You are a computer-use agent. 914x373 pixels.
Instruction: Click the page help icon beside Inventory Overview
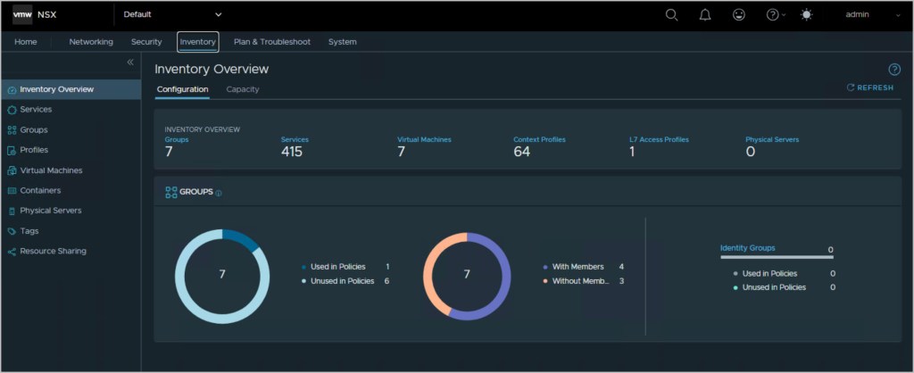tap(893, 70)
